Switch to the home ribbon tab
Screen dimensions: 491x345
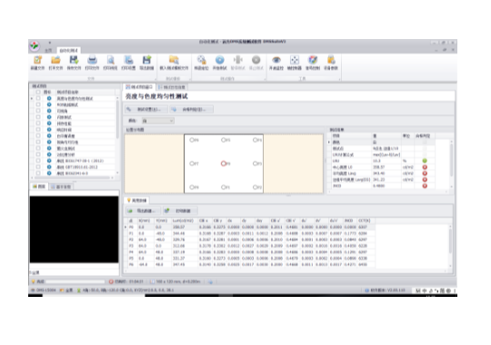48,50
